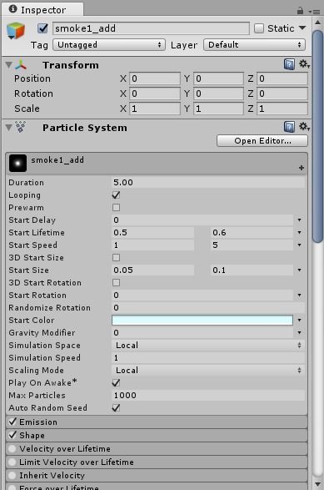
Task: Enable the Prewarm checkbox
Action: pos(116,208)
